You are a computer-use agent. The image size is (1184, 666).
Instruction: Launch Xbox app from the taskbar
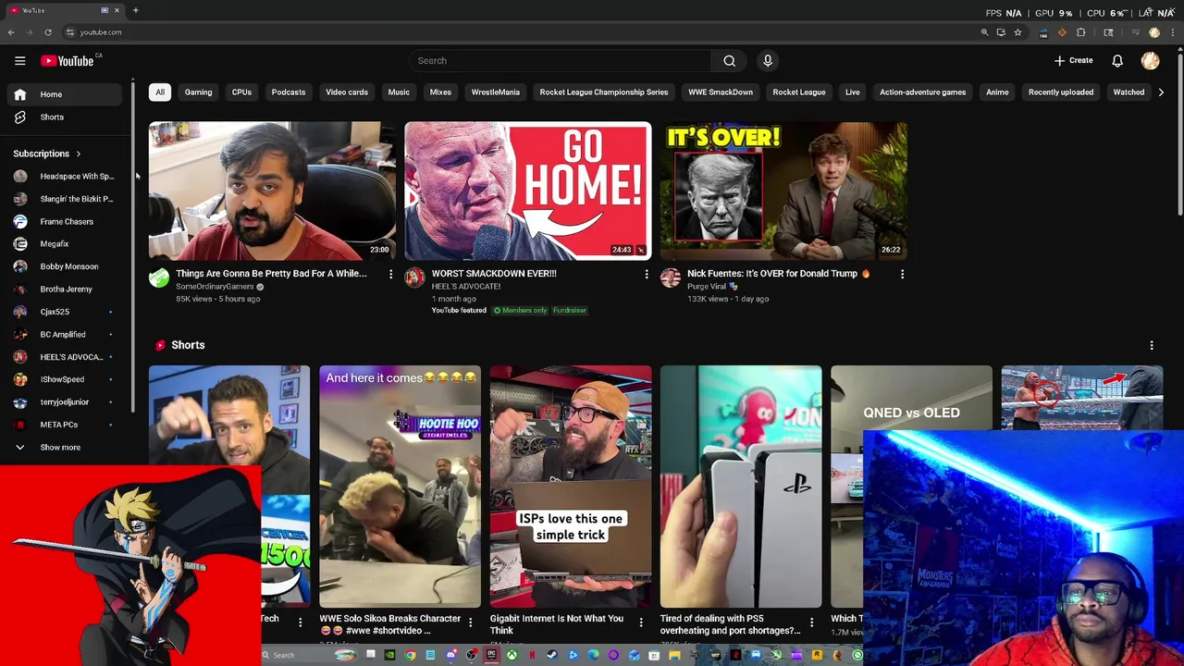512,655
